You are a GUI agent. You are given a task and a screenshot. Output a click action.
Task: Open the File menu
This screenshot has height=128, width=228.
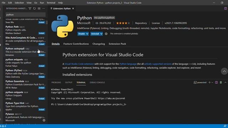tap(4, 3)
